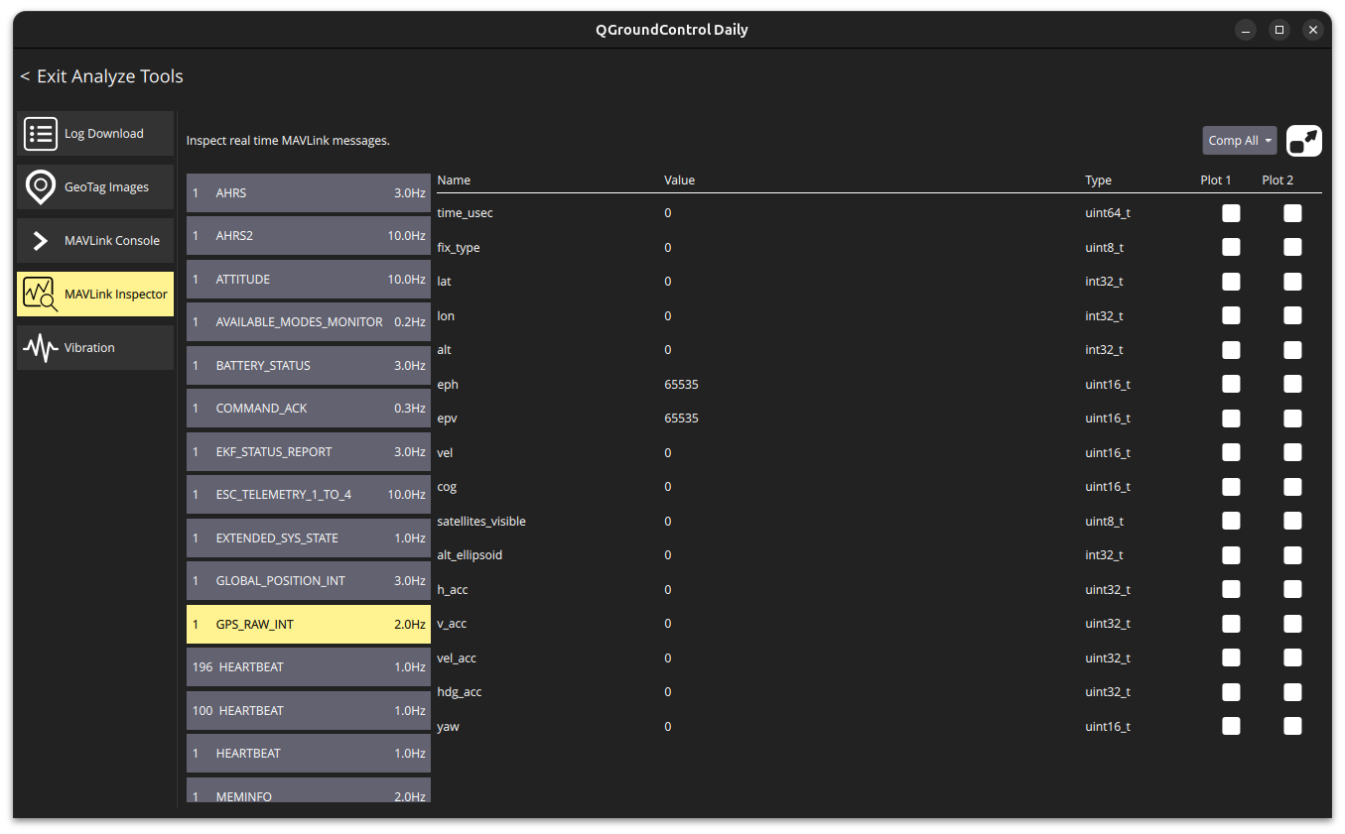
Task: Select the HEARTBEAT message from system 100
Action: coord(309,711)
